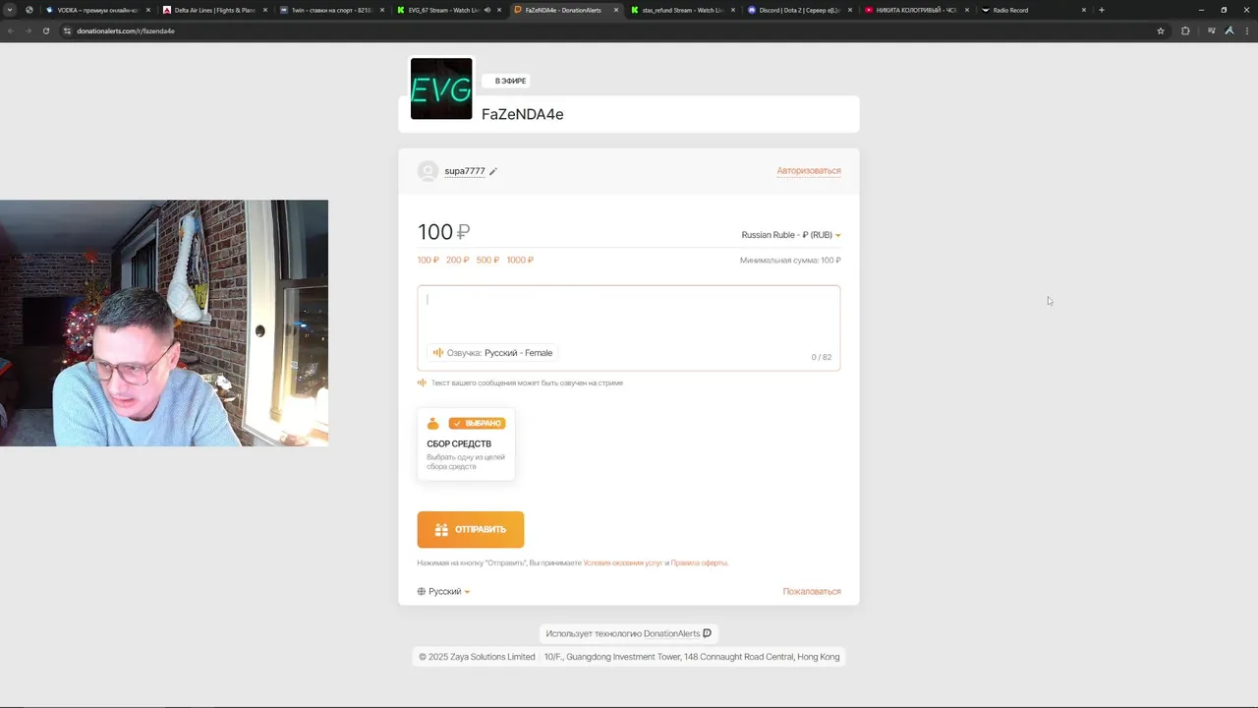This screenshot has width=1258, height=708.
Task: Select the СБОР СРЕДСТВ goal card
Action: pos(466,444)
